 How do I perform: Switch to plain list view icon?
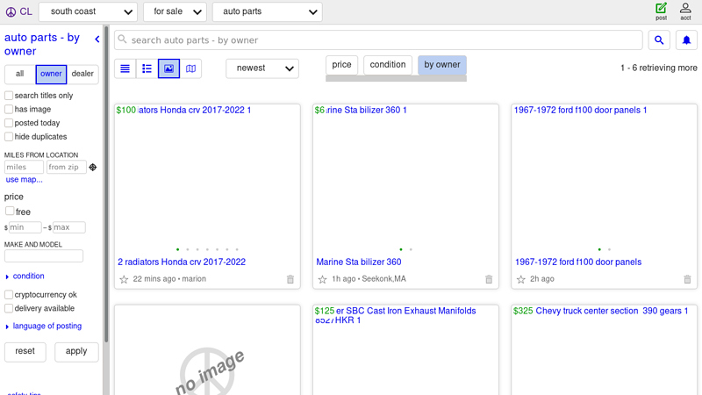tap(125, 68)
